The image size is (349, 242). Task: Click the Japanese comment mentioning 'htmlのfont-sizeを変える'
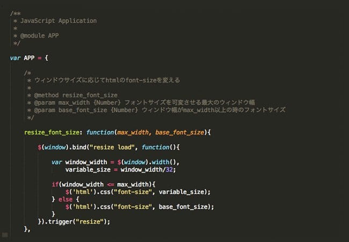coord(107,80)
